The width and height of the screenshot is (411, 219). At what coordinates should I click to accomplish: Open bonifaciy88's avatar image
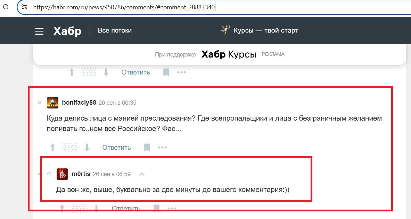(52, 103)
